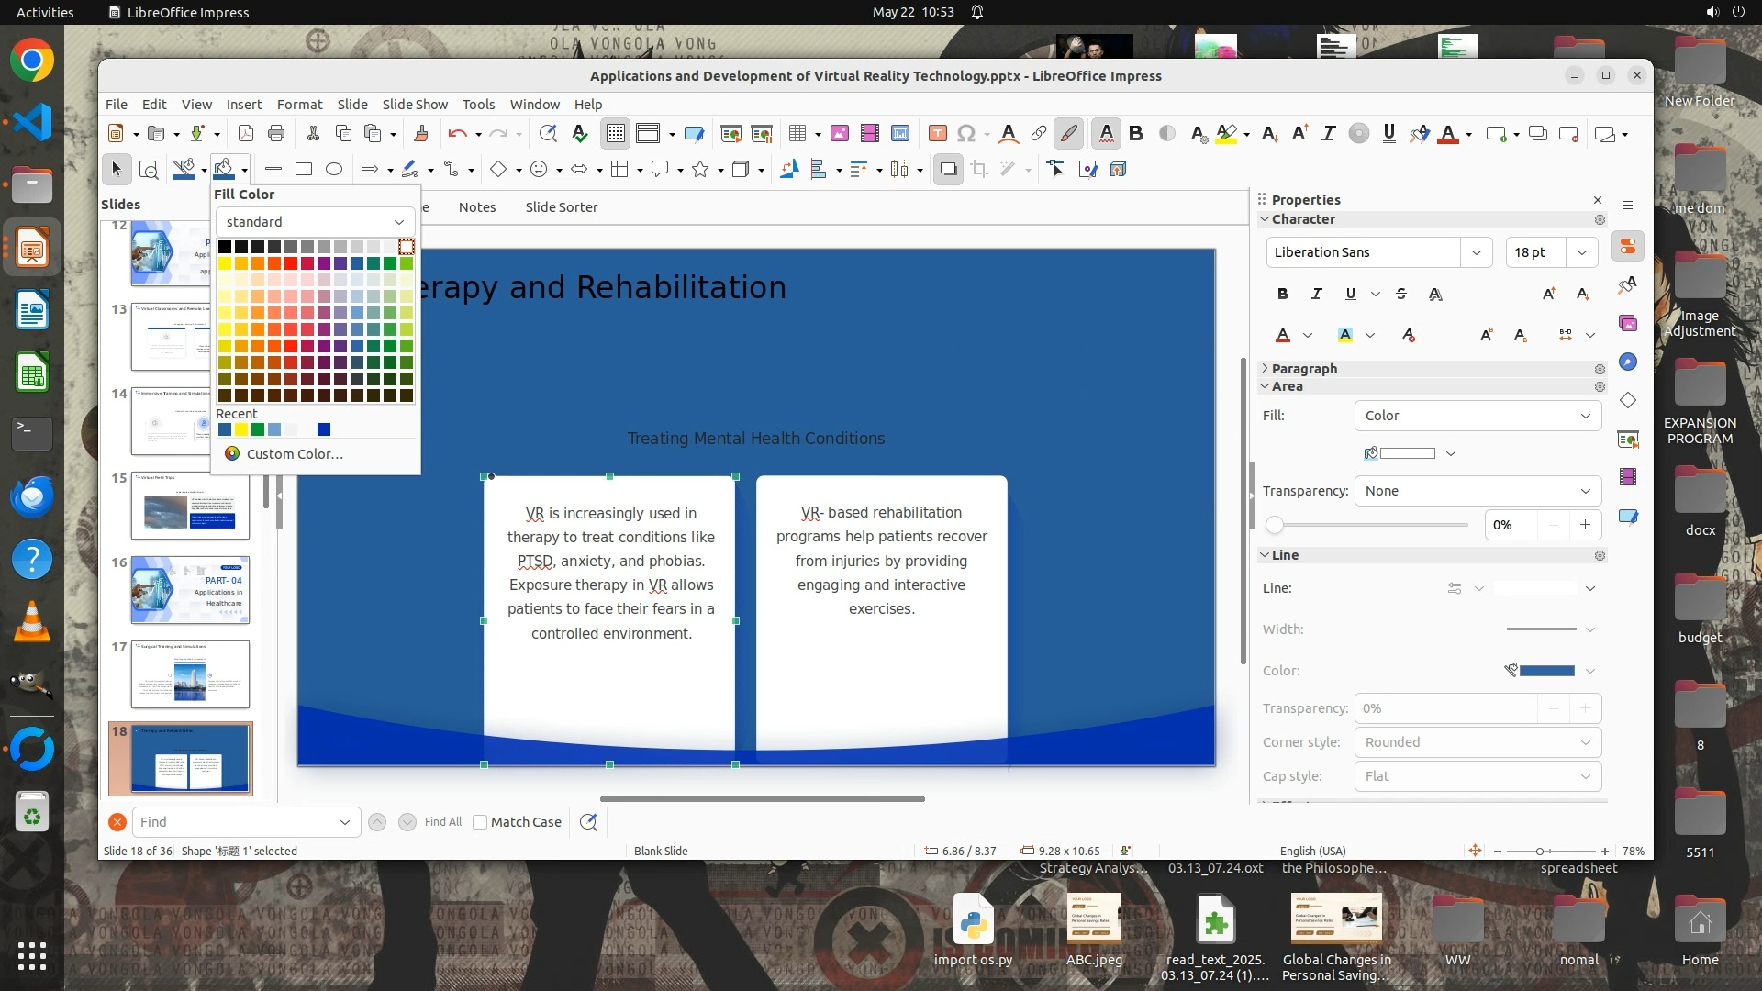The height and width of the screenshot is (991, 1762).
Task: Open the sidebar Gallery deck icon
Action: [x=1627, y=323]
